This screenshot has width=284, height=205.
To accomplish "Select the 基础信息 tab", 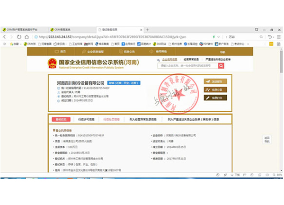I will (62, 119).
